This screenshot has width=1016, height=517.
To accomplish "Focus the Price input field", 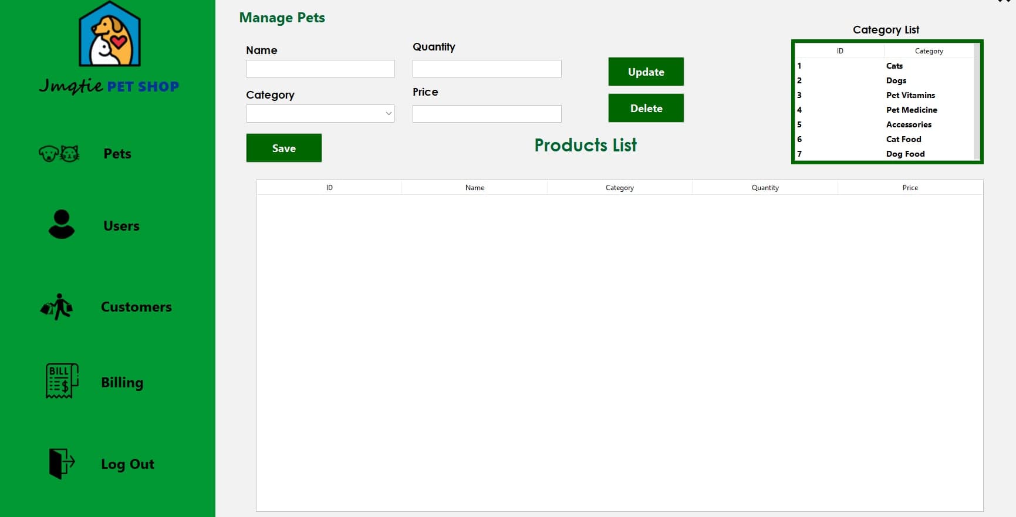I will (487, 114).
